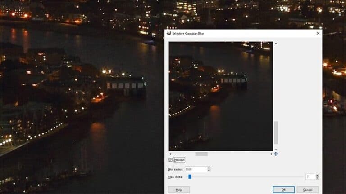This screenshot has height=194, width=346.
Task: Decrease Blur radius with the down arrow
Action: pyautogui.click(x=209, y=171)
